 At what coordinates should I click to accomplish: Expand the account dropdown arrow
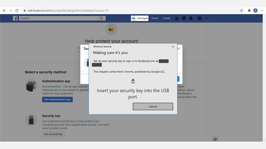tap(206, 18)
